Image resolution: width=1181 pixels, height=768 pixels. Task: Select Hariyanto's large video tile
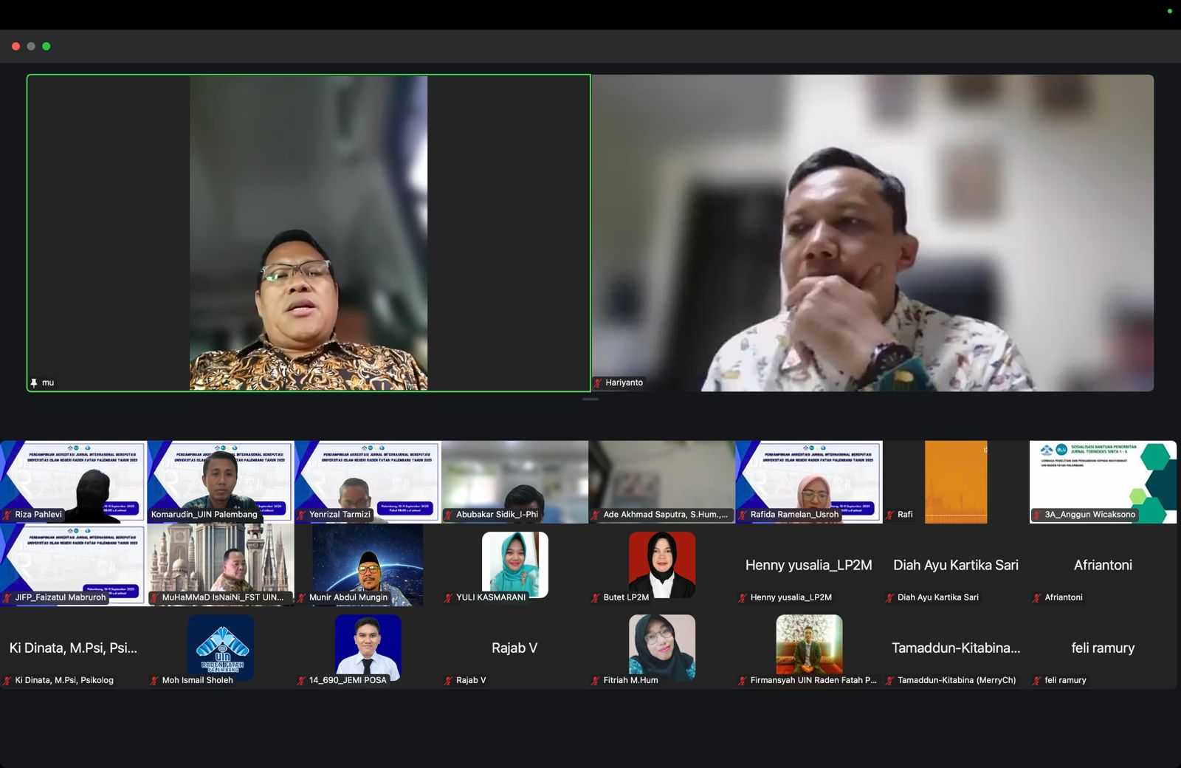(872, 233)
